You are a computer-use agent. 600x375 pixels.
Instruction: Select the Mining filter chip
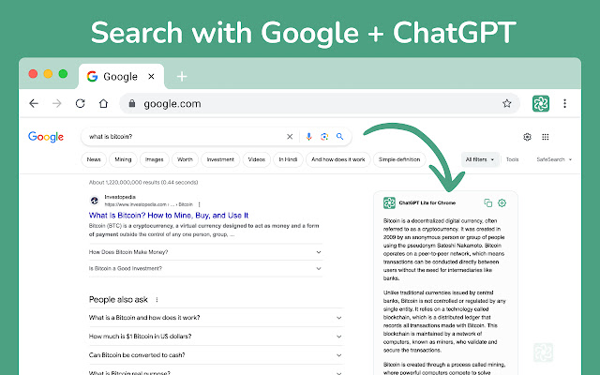click(x=123, y=159)
